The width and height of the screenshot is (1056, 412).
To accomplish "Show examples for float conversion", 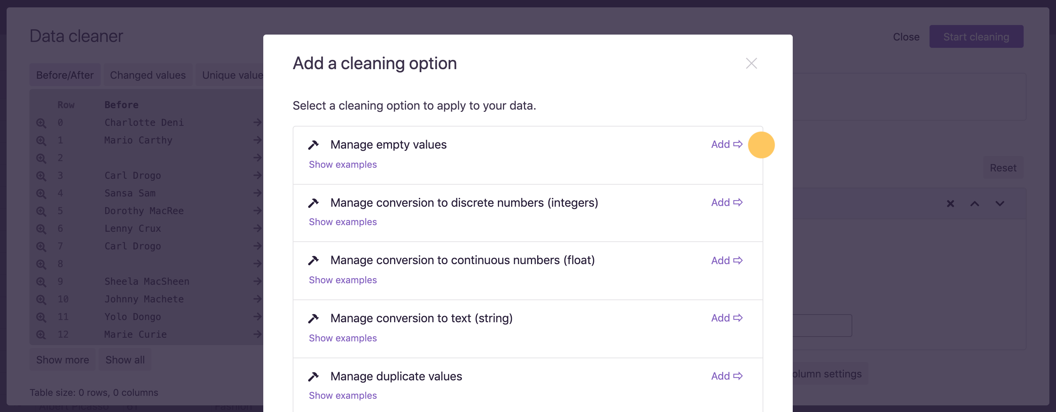I will [x=343, y=280].
